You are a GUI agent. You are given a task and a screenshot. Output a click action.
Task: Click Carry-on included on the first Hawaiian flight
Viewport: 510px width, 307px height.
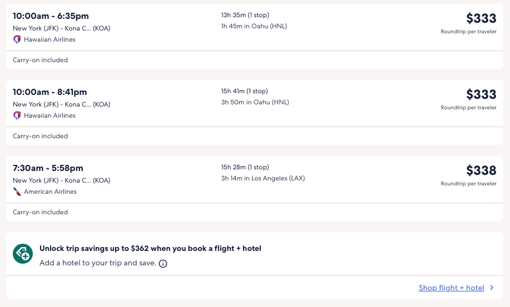tap(40, 60)
